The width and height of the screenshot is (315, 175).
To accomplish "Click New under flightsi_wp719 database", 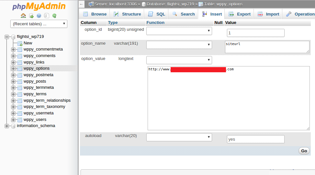I will pos(28,43).
